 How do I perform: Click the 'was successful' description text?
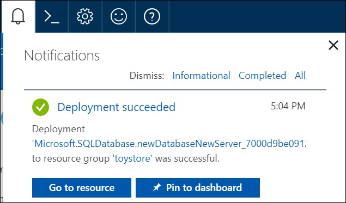click(x=187, y=158)
